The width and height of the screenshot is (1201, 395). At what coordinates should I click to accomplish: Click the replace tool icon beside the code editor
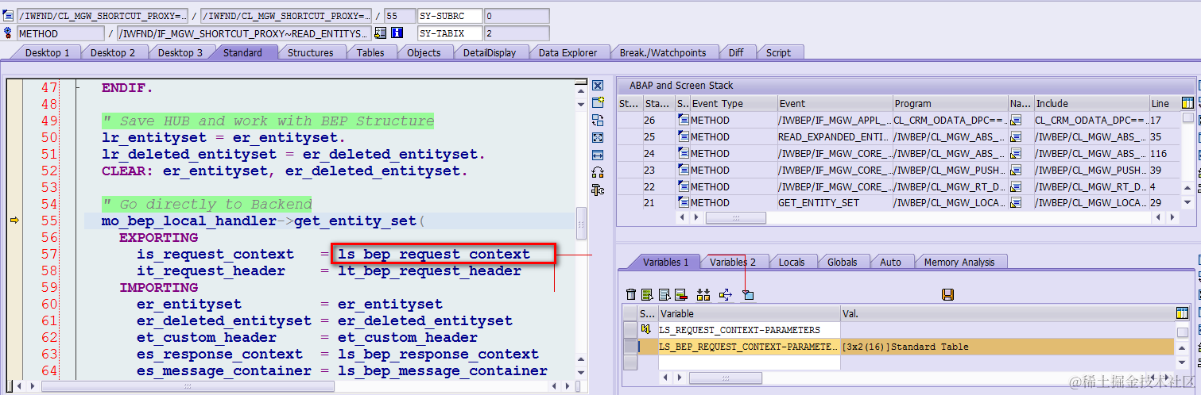599,121
